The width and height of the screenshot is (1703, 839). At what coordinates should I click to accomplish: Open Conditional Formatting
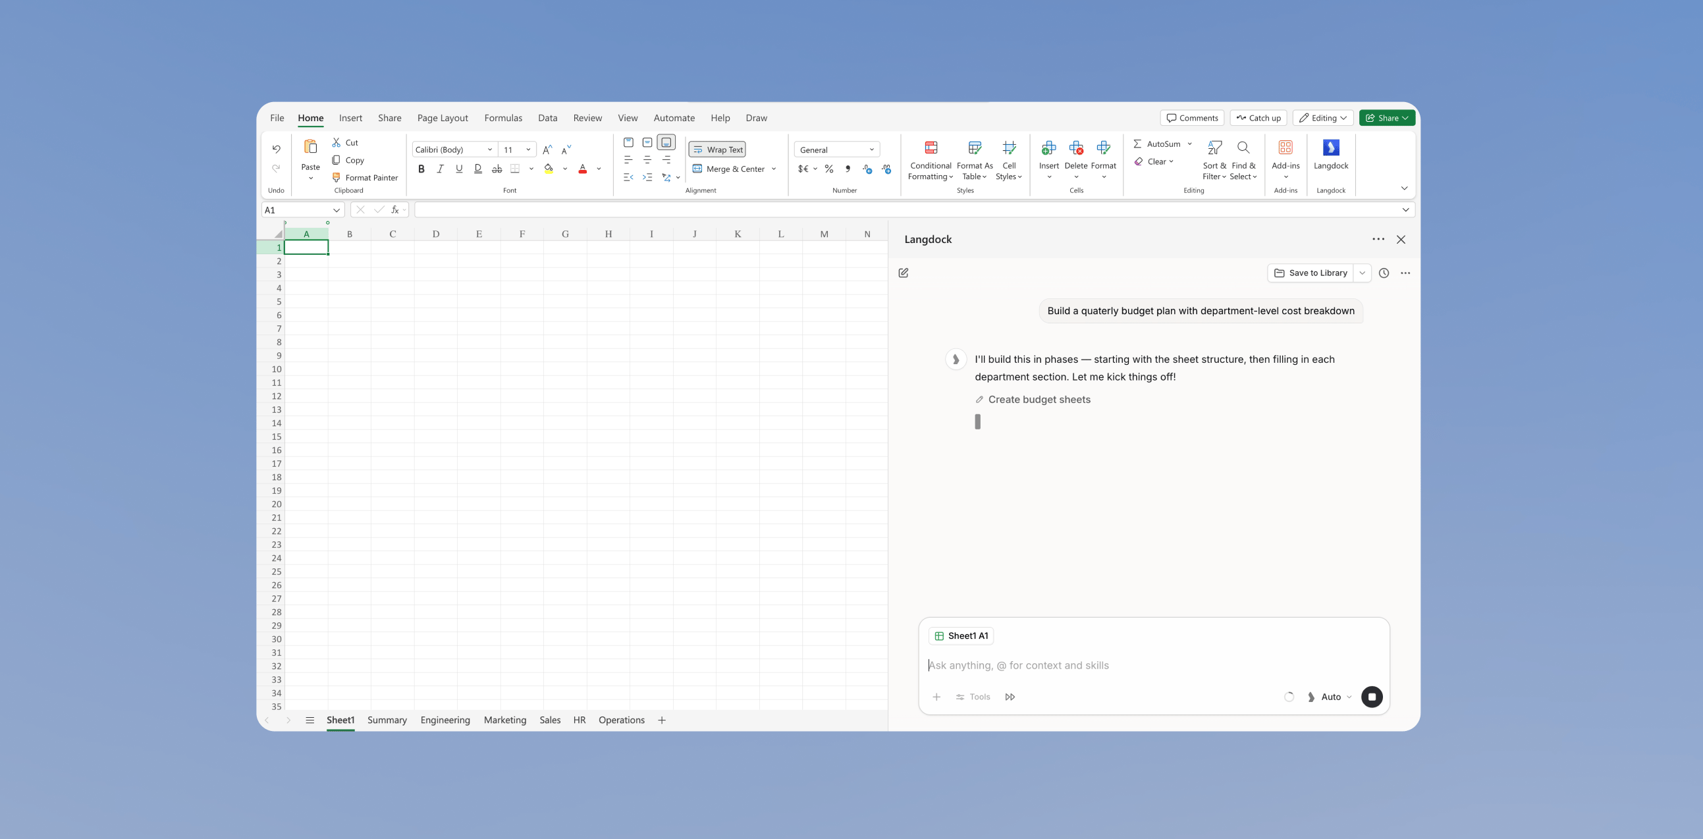point(931,160)
